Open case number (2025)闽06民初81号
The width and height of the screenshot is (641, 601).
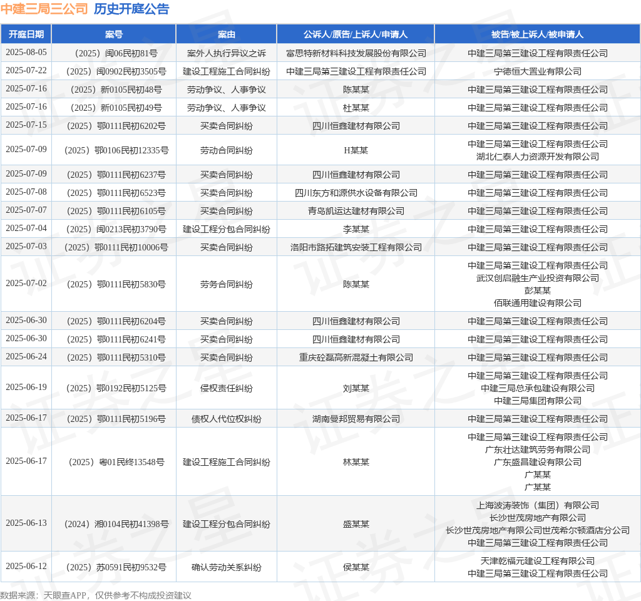114,53
